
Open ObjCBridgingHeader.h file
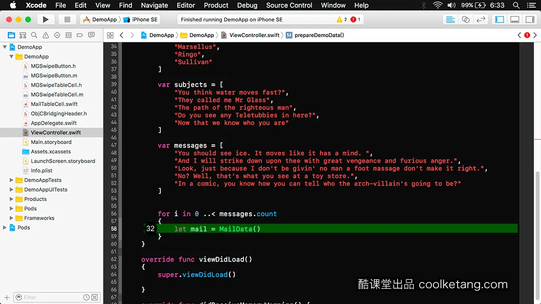coord(59,114)
